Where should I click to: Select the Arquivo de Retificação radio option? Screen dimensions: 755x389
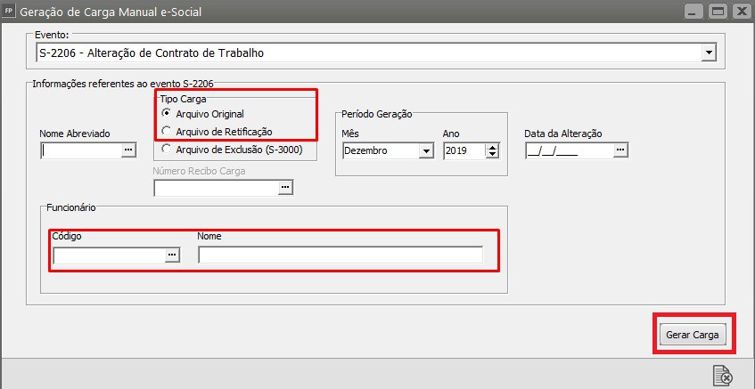(166, 131)
